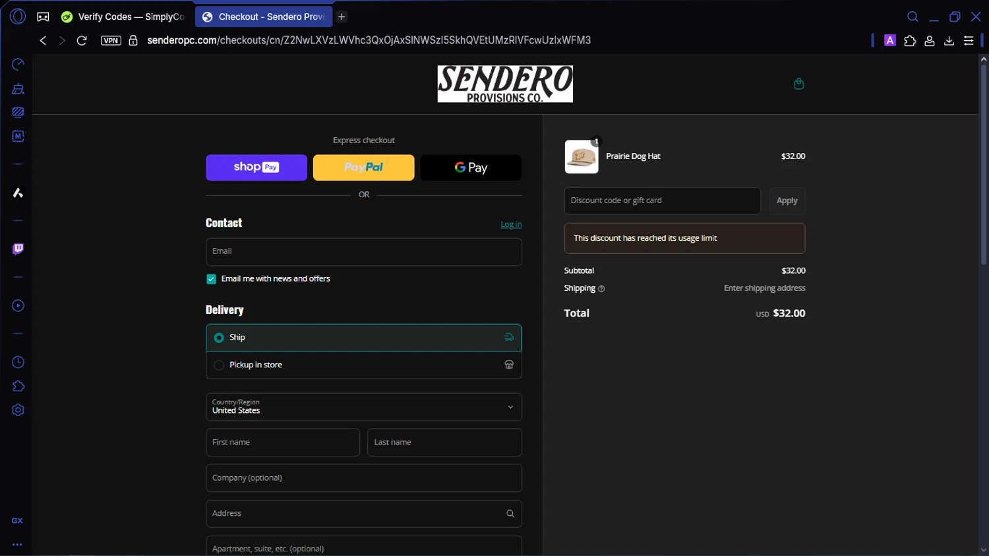Toggle the VPN badge in address bar
The height and width of the screenshot is (556, 989).
(x=111, y=40)
